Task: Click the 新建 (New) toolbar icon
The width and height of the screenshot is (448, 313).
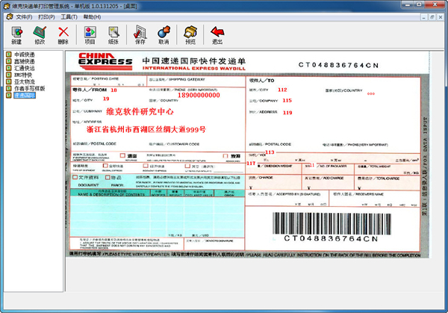Action: point(16,35)
